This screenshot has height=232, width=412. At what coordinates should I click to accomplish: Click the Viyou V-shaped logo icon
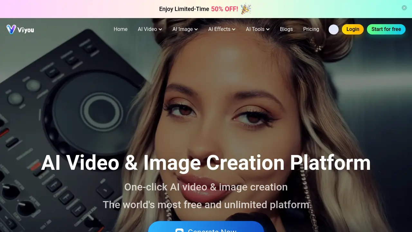(x=11, y=29)
